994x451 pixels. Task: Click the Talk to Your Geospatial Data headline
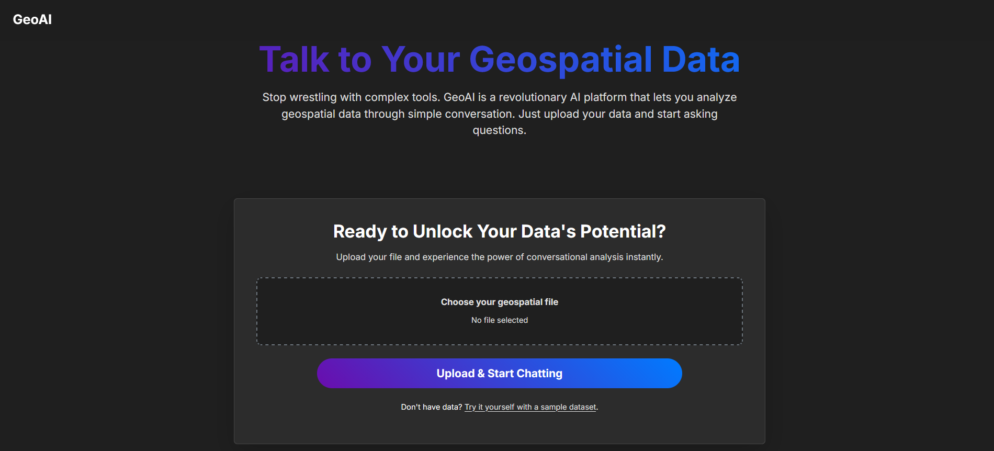point(499,59)
